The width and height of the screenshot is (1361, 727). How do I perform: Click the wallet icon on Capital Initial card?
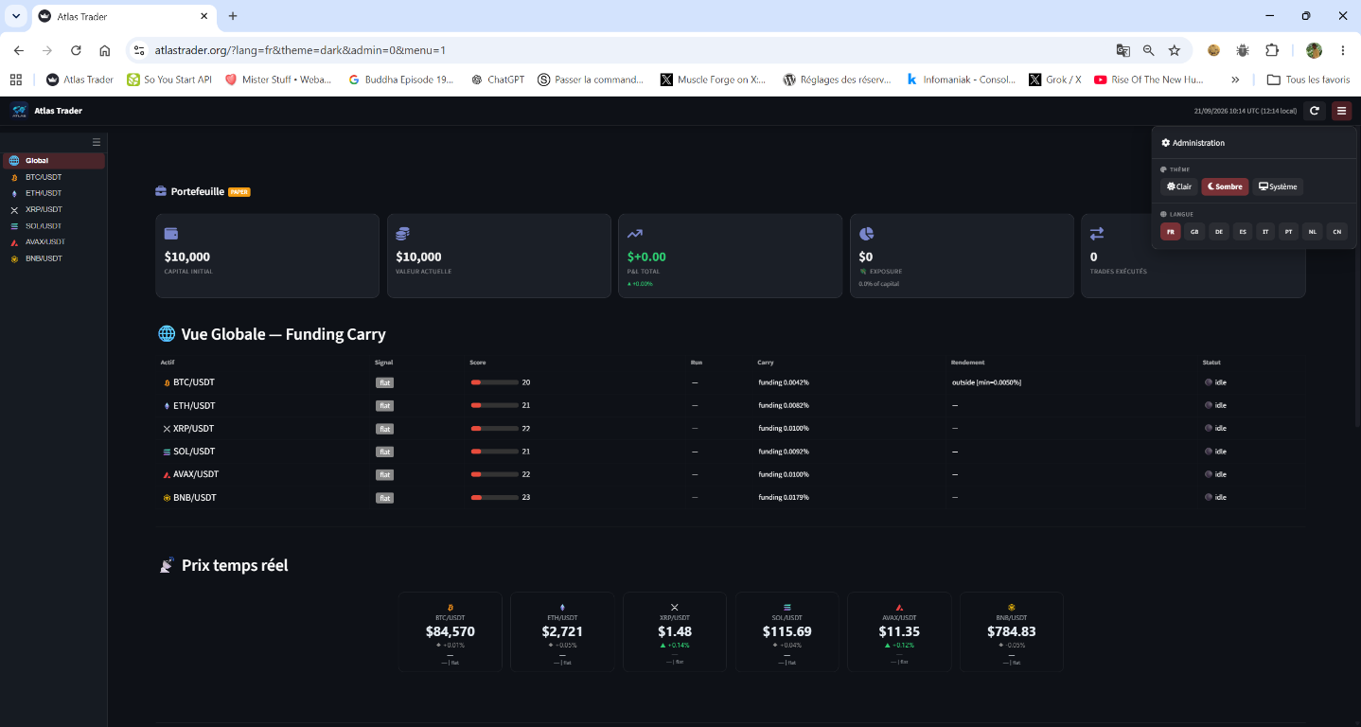pos(171,234)
